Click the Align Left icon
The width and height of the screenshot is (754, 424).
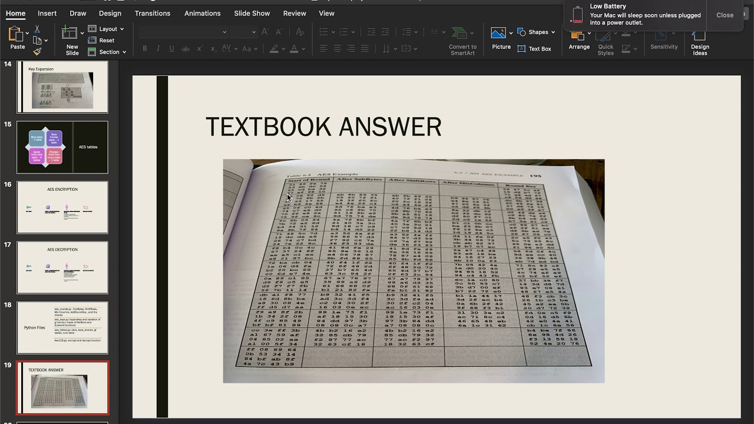324,49
